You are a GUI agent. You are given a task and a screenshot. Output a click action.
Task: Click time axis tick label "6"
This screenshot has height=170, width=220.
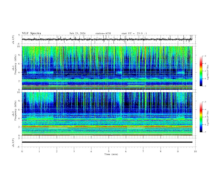126,151
